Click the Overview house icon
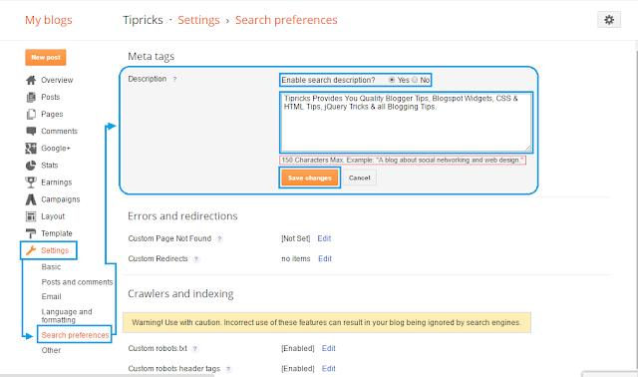Image resolution: width=638 pixels, height=377 pixels. pos(31,80)
